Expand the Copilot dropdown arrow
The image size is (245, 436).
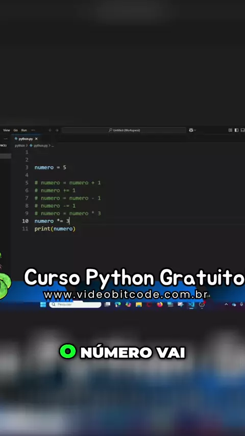click(x=195, y=130)
